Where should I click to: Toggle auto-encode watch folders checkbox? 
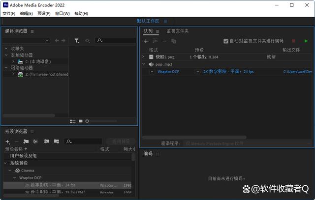pos(226,41)
